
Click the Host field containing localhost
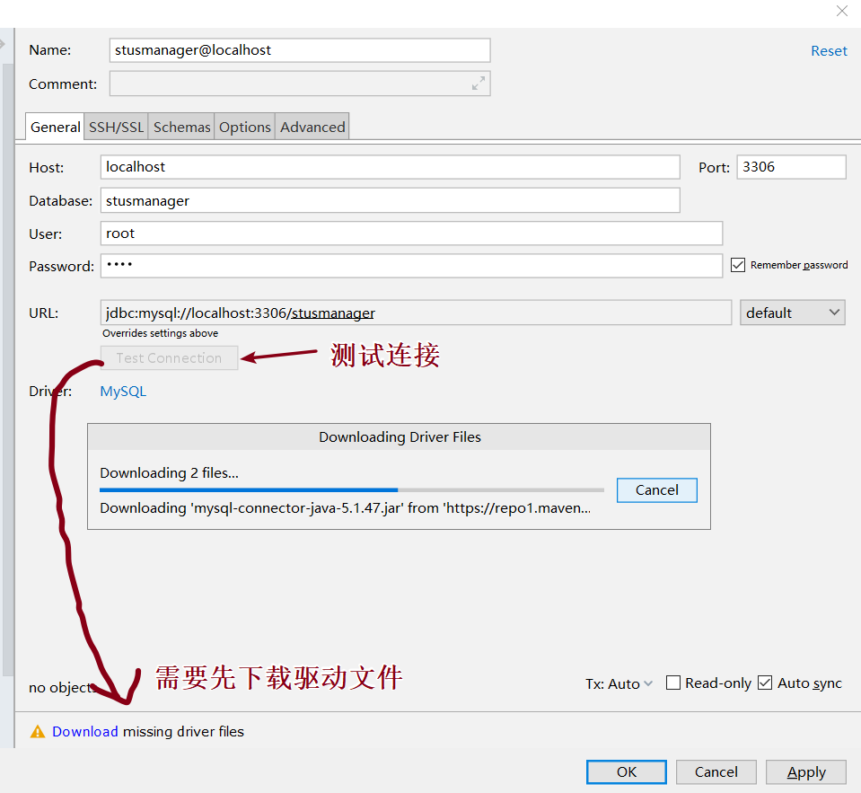[x=390, y=167]
